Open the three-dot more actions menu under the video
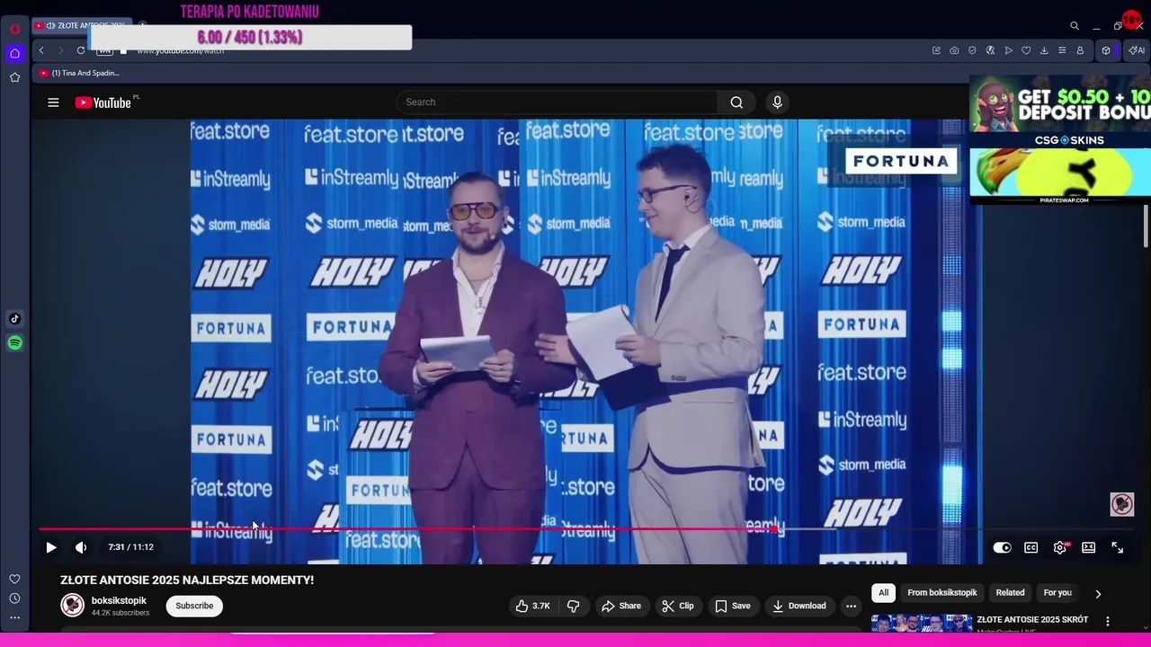 (851, 606)
